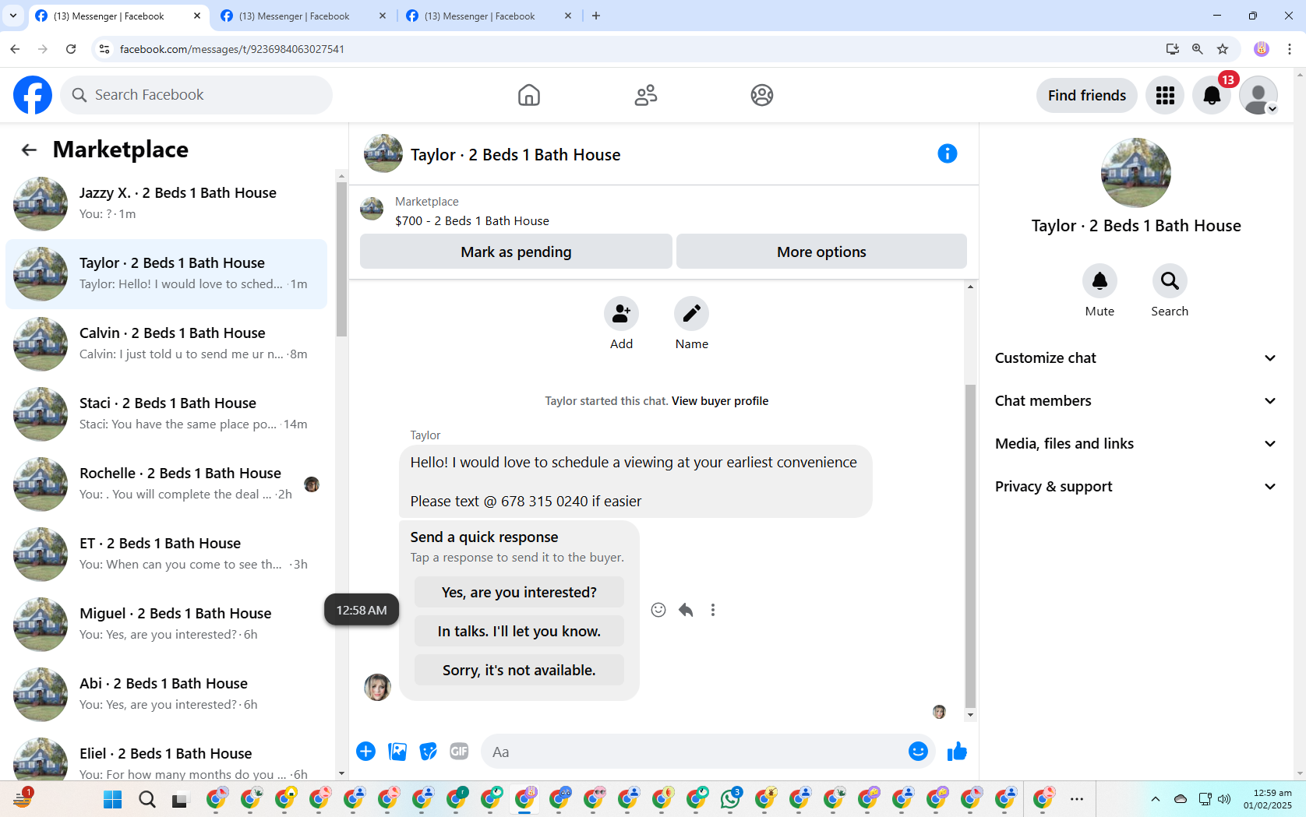The image size is (1306, 817).
Task: Send quick response 'Yes, are you interested?'
Action: (x=519, y=592)
